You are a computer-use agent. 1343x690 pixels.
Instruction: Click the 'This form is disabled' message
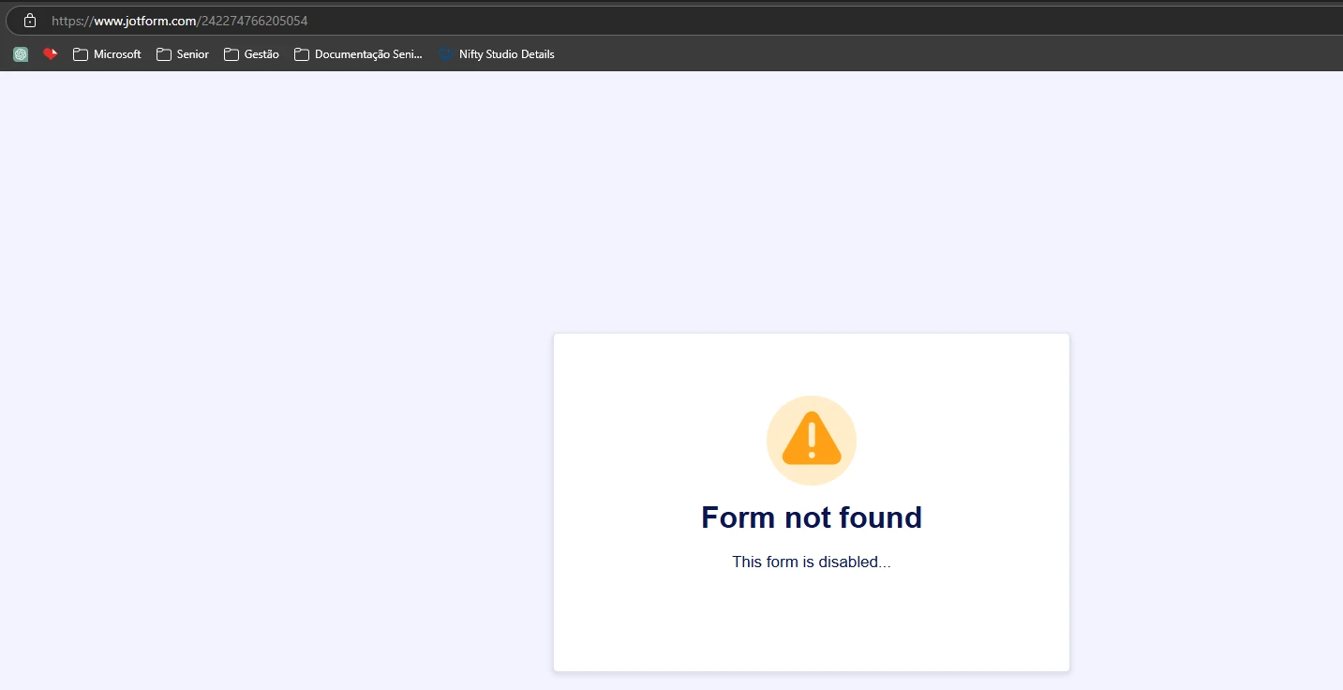(812, 562)
